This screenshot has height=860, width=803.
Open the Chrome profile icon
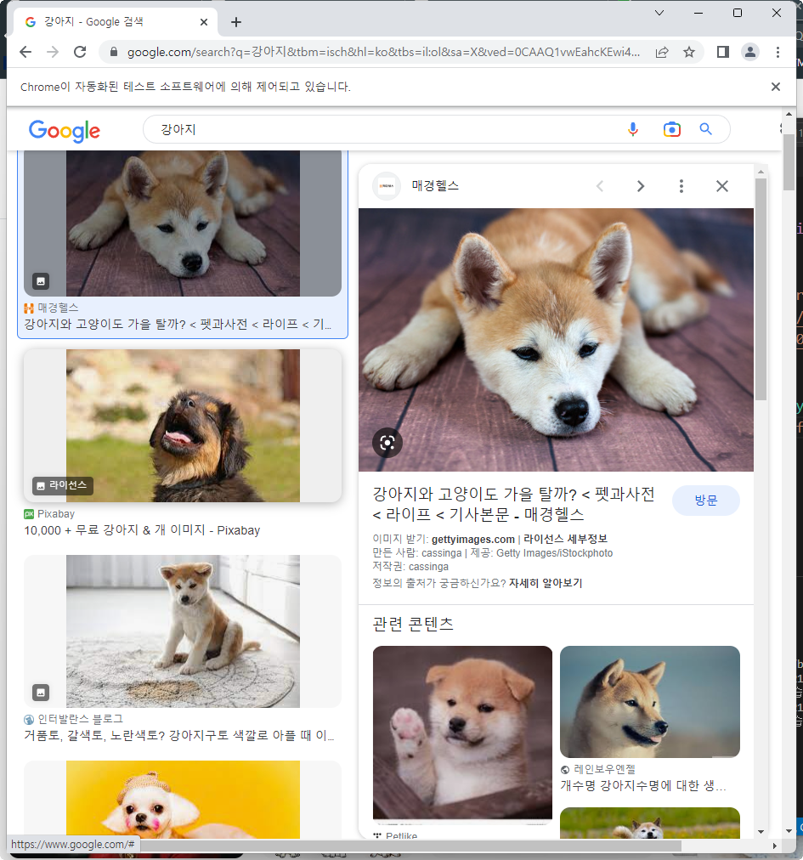click(750, 52)
